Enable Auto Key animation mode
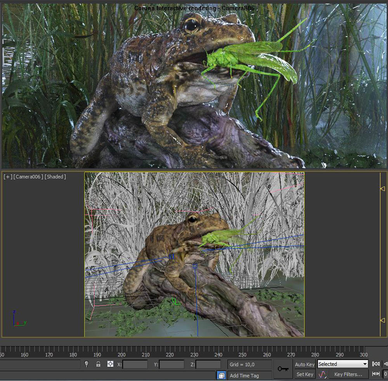The image size is (388, 381). (x=305, y=364)
